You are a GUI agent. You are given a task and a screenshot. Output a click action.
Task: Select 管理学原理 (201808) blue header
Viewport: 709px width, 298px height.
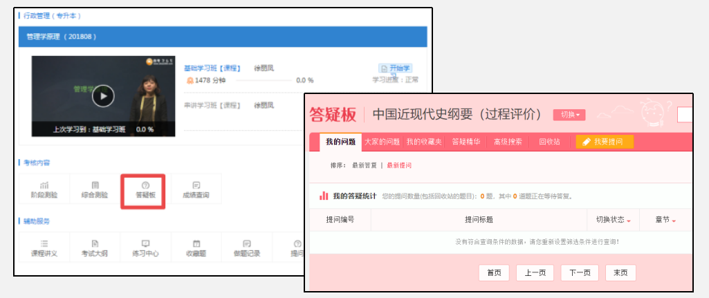tap(223, 37)
